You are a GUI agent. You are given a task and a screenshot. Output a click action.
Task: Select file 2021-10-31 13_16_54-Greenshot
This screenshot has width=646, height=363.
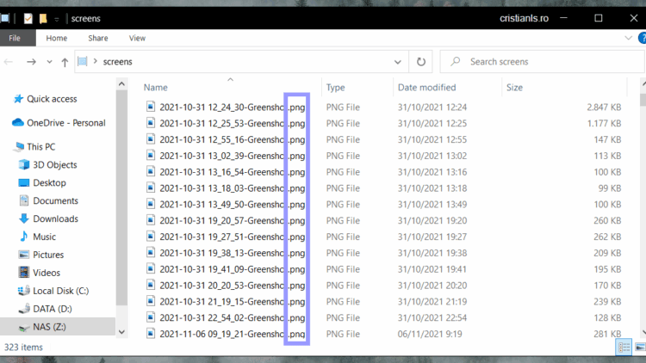pos(233,172)
